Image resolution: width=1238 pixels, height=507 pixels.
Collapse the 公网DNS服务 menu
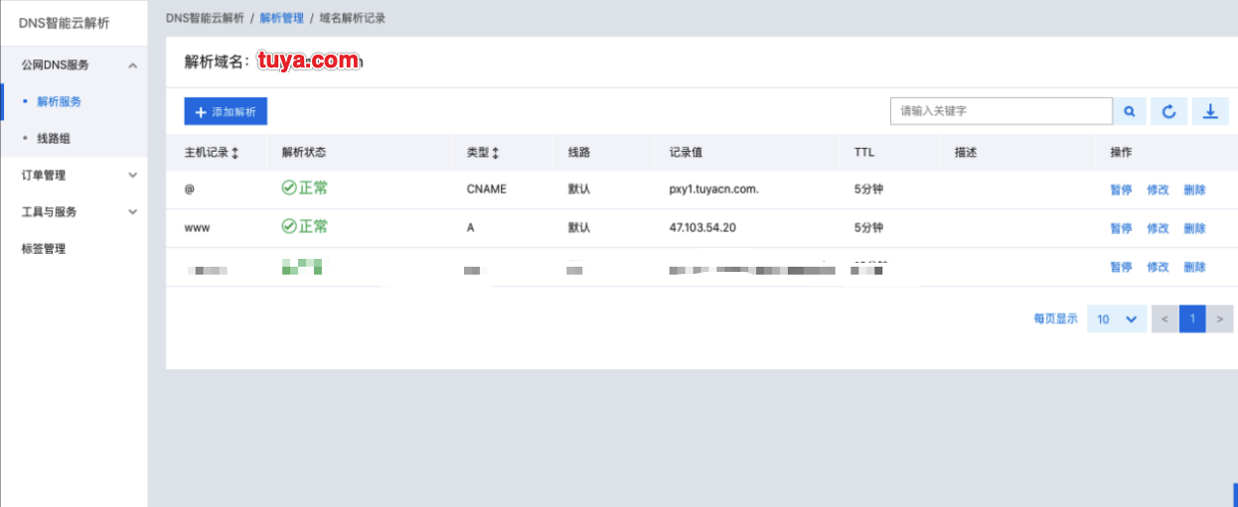[133, 65]
